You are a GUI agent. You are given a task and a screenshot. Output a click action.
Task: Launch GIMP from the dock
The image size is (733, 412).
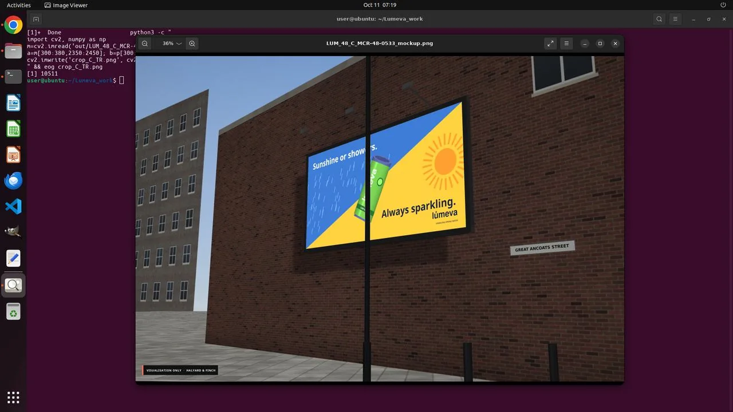pos(13,232)
